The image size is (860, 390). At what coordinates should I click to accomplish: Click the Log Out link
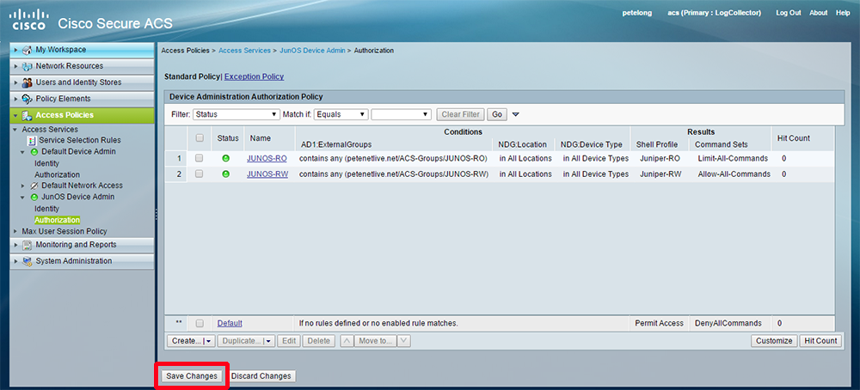[x=788, y=13]
